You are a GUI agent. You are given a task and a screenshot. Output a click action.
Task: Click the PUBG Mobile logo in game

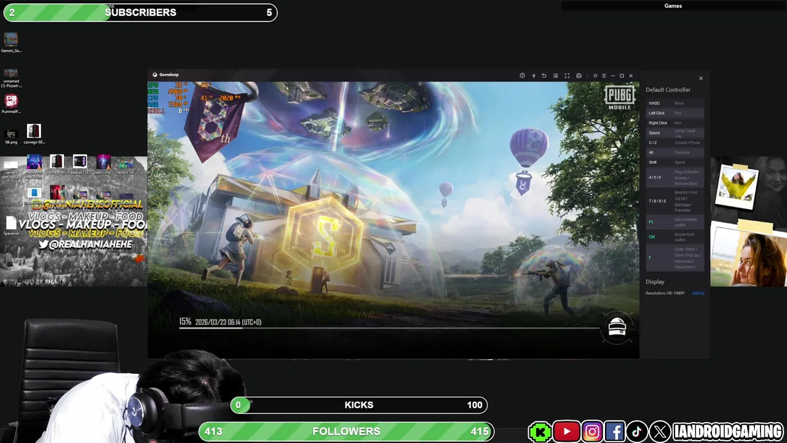[x=619, y=98]
